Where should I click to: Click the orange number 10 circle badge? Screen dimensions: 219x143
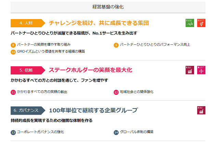(x=13, y=52)
